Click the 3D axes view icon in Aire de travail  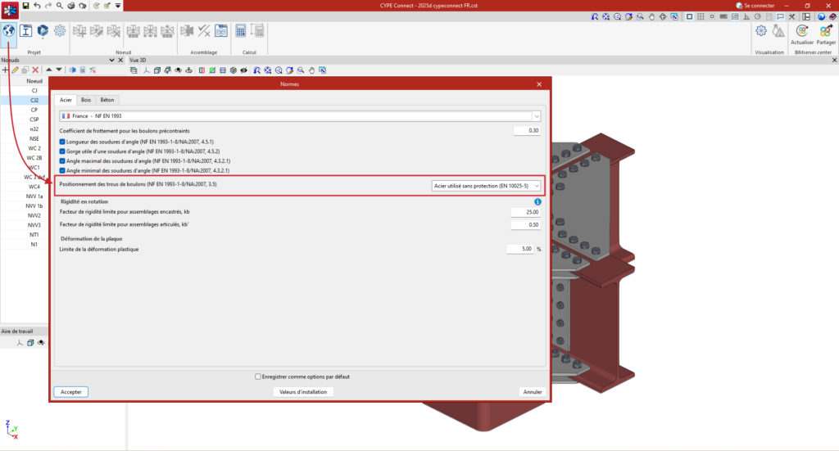[20, 343]
